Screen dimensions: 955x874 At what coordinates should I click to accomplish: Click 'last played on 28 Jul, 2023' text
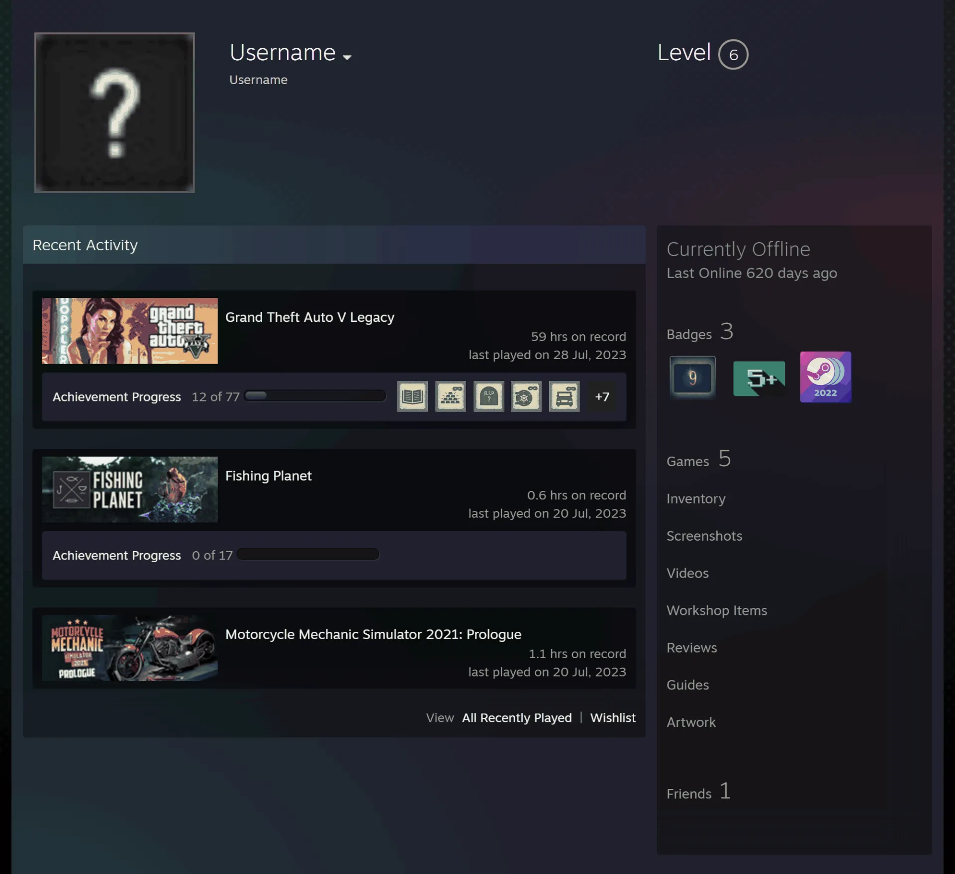pyautogui.click(x=547, y=355)
